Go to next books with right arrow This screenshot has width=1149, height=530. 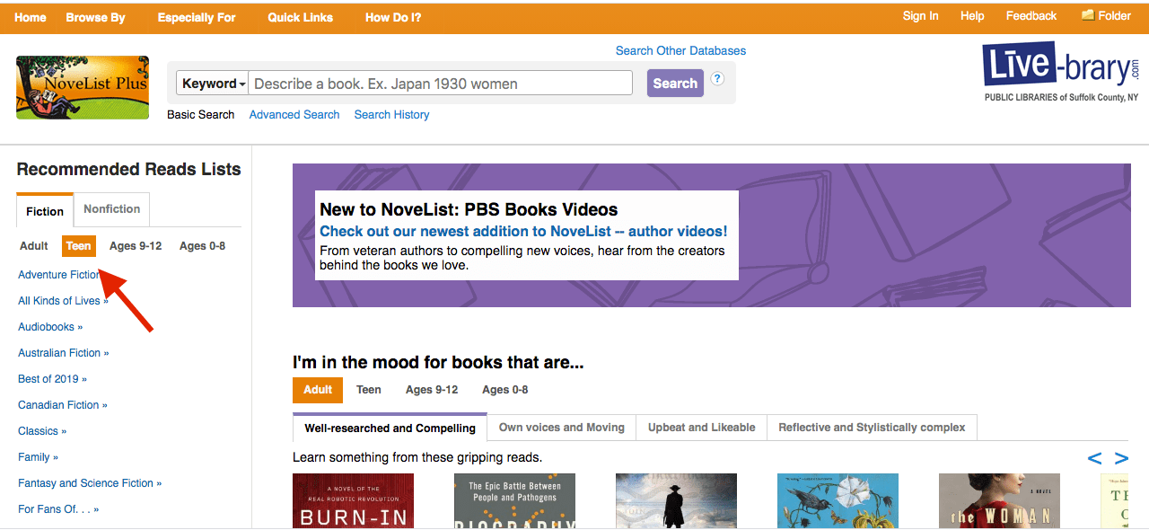[1121, 458]
